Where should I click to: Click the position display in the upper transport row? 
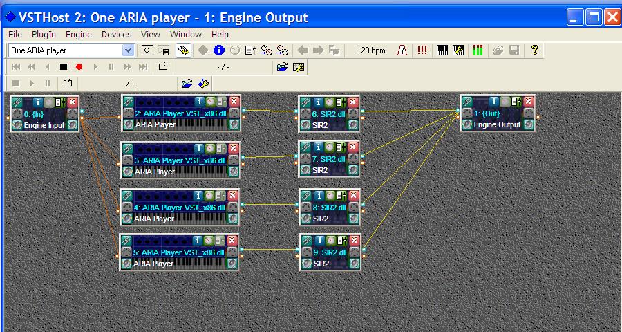[x=223, y=67]
